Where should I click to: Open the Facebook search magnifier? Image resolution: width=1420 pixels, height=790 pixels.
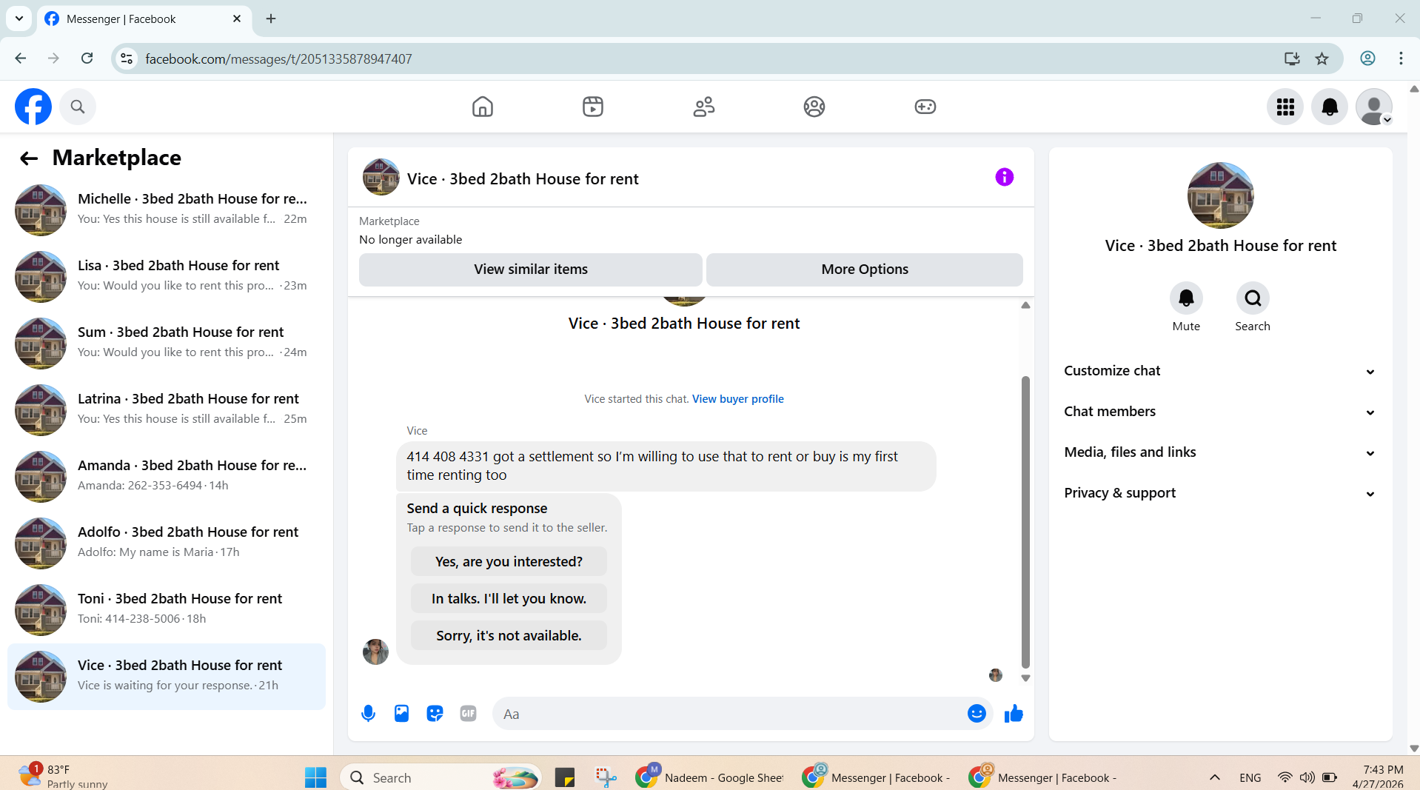(x=78, y=107)
